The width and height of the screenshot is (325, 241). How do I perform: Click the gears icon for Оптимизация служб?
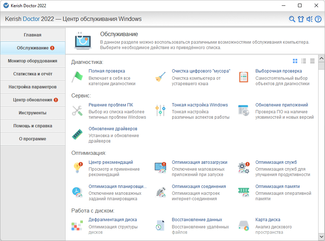click(244, 168)
